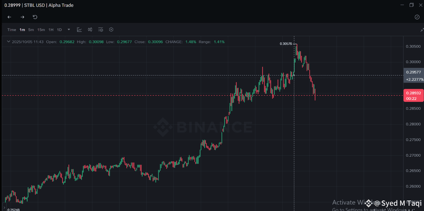
Task: Click the 2025/10/05 11:43 timestamp
Action: point(28,42)
